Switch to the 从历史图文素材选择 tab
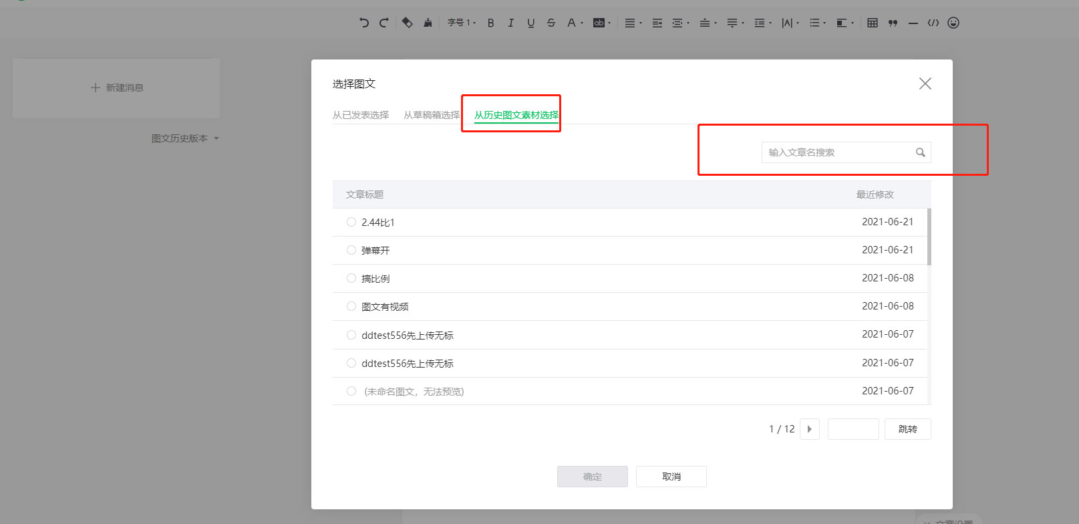This screenshot has width=1079, height=524. coord(516,115)
